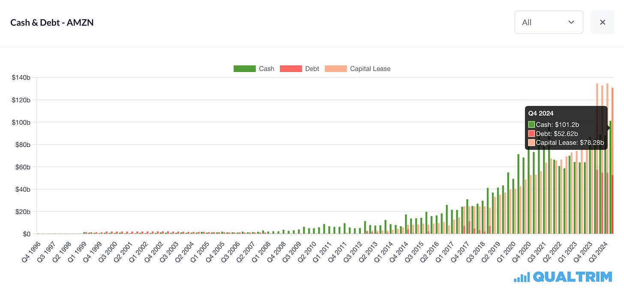This screenshot has width=624, height=294.
Task: Toggle the Debt series in the legend
Action: pos(300,68)
